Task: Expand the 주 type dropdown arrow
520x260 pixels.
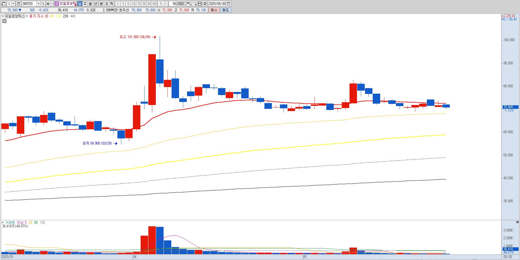Action: pos(13,4)
